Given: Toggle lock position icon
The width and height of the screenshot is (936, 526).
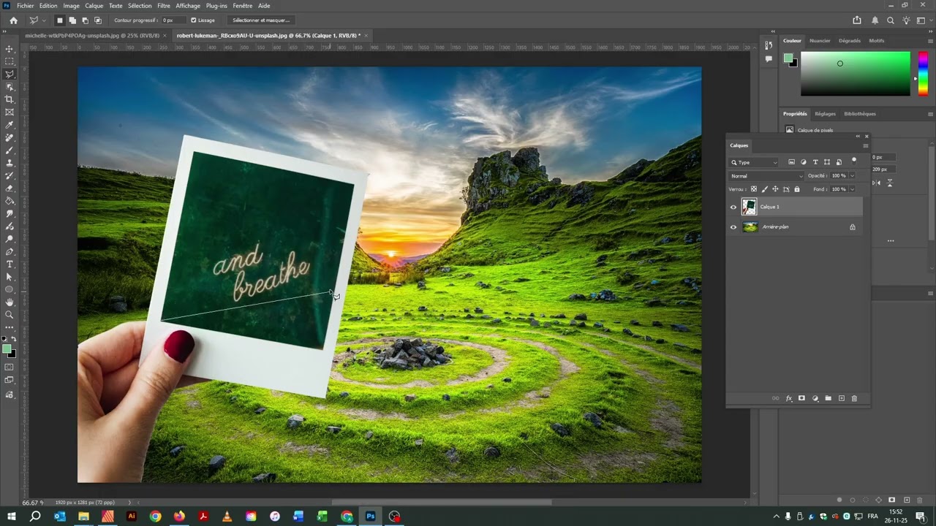Looking at the screenshot, I should tap(776, 189).
